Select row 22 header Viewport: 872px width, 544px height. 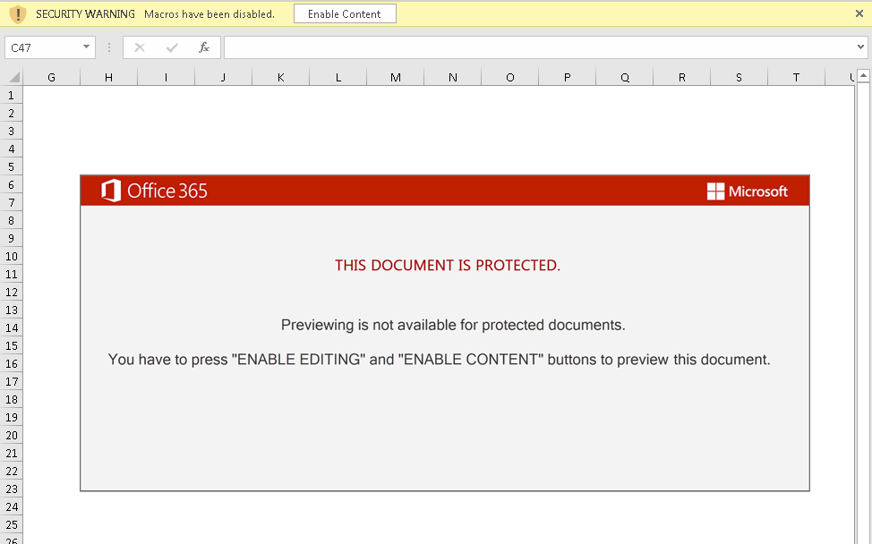(11, 472)
